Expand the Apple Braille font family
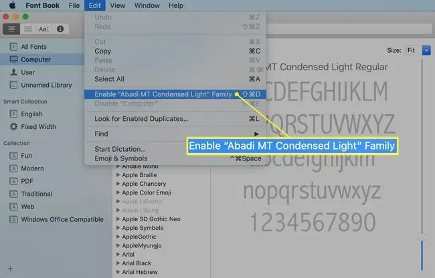 tap(118, 175)
